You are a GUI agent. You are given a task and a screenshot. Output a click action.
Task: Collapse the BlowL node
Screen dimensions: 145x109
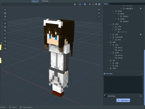(x=116, y=14)
